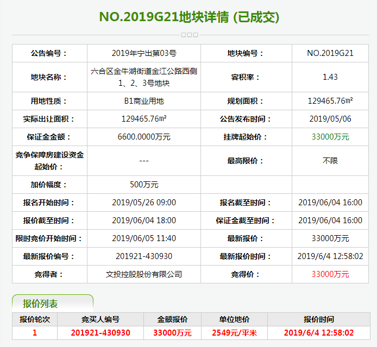377x347 pixels.
Task: Click the 报价轮次 column header
Action: (35, 319)
